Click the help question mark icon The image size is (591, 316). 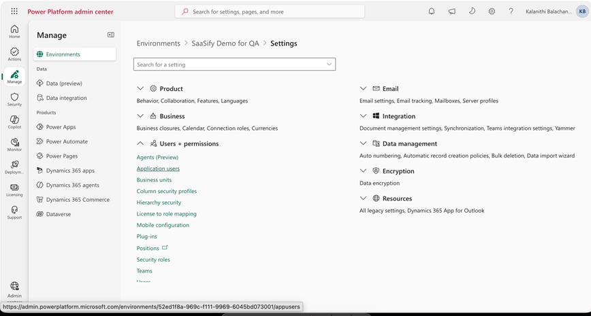coord(511,12)
